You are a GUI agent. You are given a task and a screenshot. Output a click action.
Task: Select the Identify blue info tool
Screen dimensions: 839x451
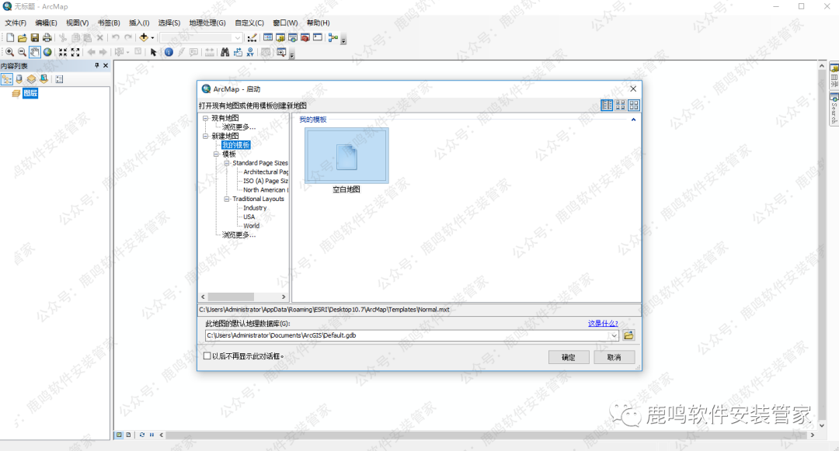(x=169, y=52)
